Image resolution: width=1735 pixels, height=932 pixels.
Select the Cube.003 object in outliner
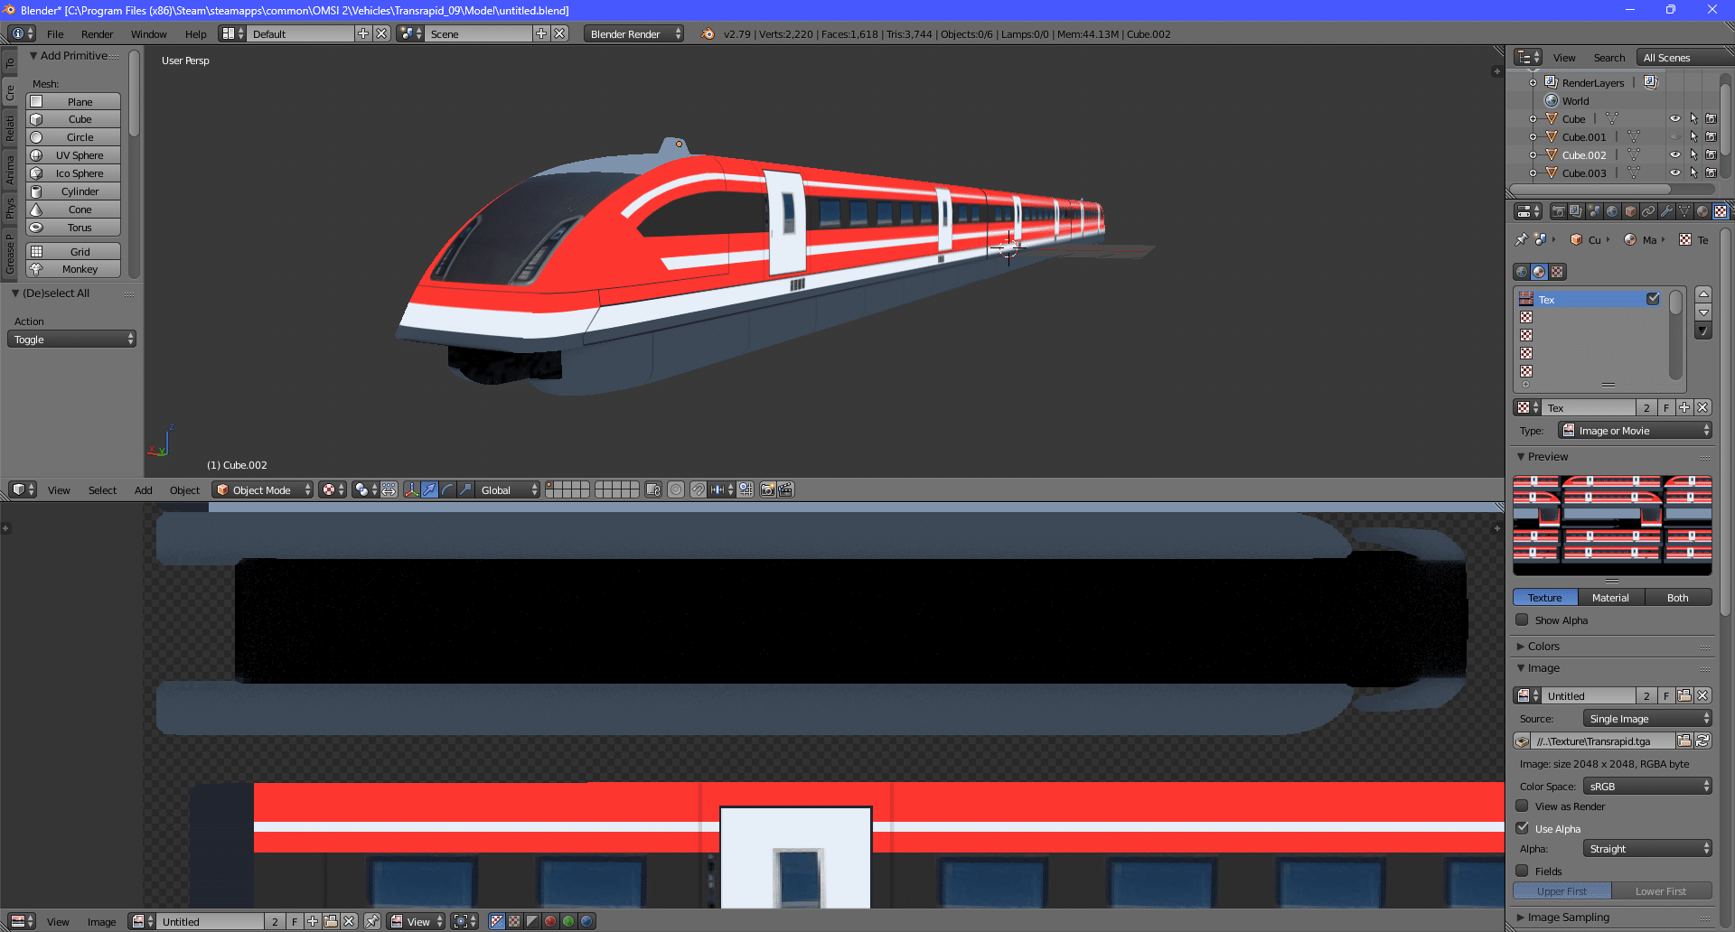tap(1583, 173)
